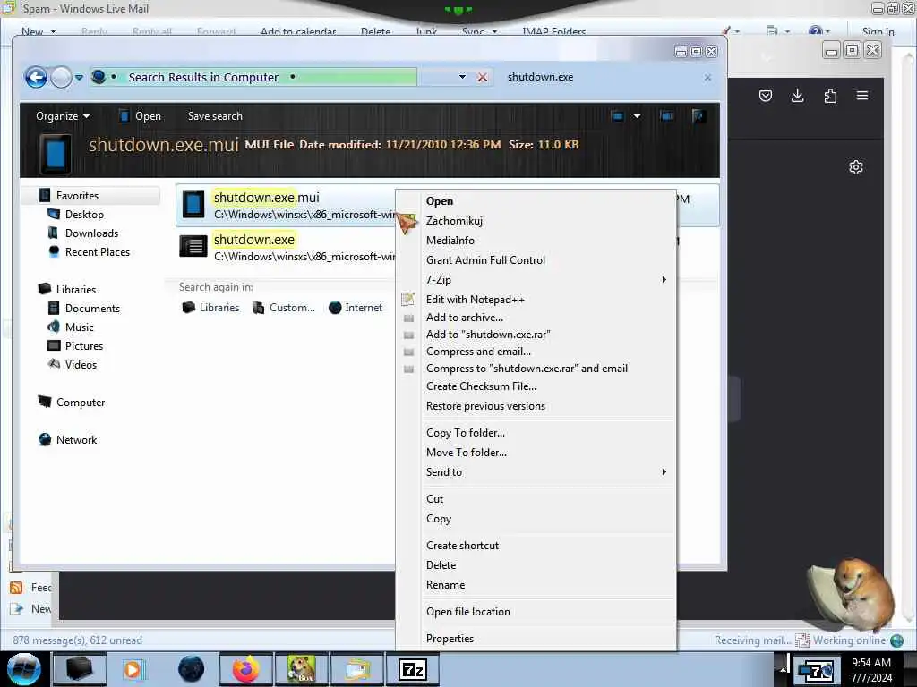Open the Pictures library
917x687 pixels.
pos(83,346)
